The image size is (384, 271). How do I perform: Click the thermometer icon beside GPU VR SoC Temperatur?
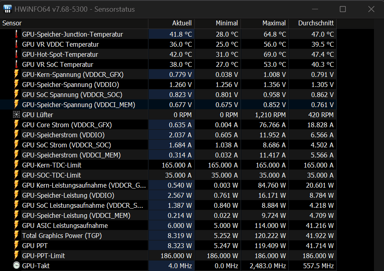[16, 64]
